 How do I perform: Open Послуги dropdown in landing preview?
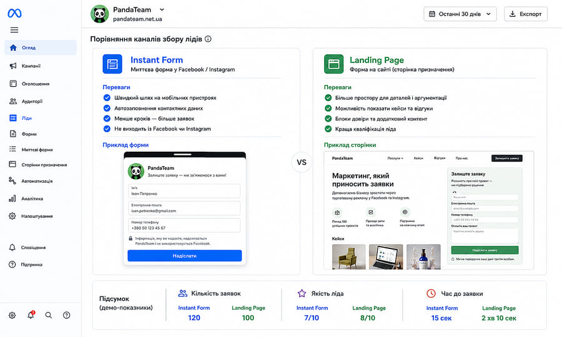(395, 158)
